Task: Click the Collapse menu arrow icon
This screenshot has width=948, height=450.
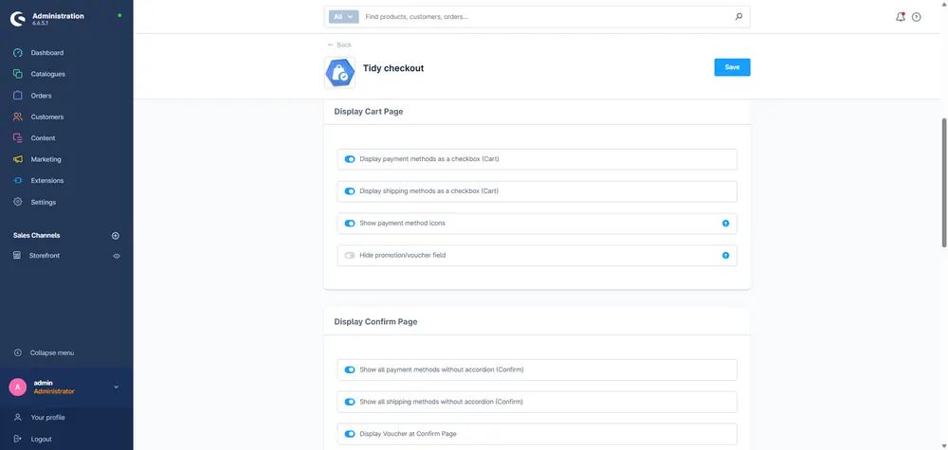Action: 17,352
